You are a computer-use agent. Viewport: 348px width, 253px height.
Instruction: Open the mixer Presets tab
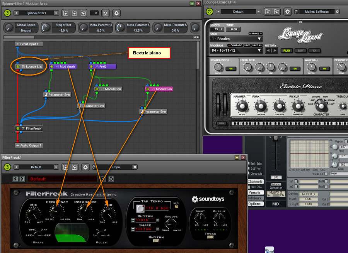(x=255, y=192)
